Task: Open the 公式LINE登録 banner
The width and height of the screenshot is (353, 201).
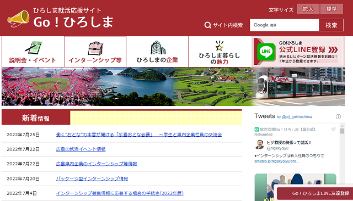Action: pos(298,52)
